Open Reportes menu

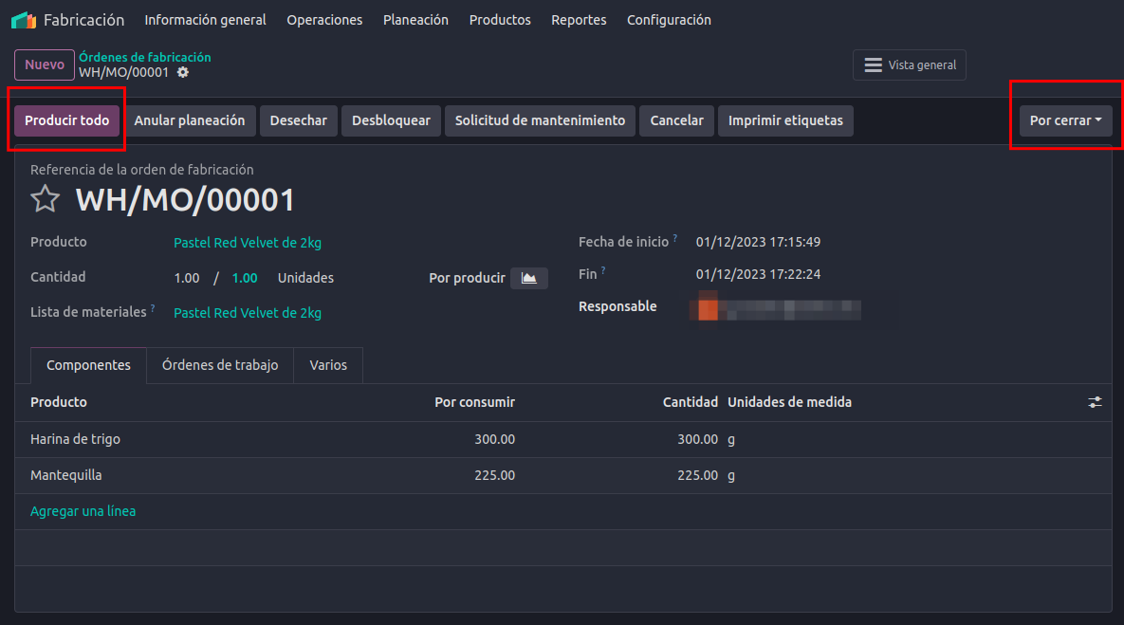click(x=579, y=20)
